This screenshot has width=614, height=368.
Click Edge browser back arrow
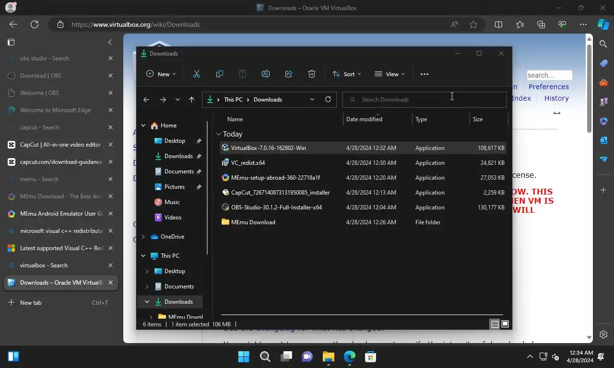click(13, 24)
